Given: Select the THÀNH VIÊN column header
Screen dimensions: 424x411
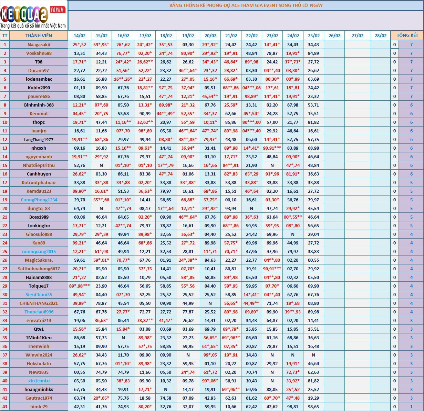Looking at the screenshot, I should [x=39, y=36].
